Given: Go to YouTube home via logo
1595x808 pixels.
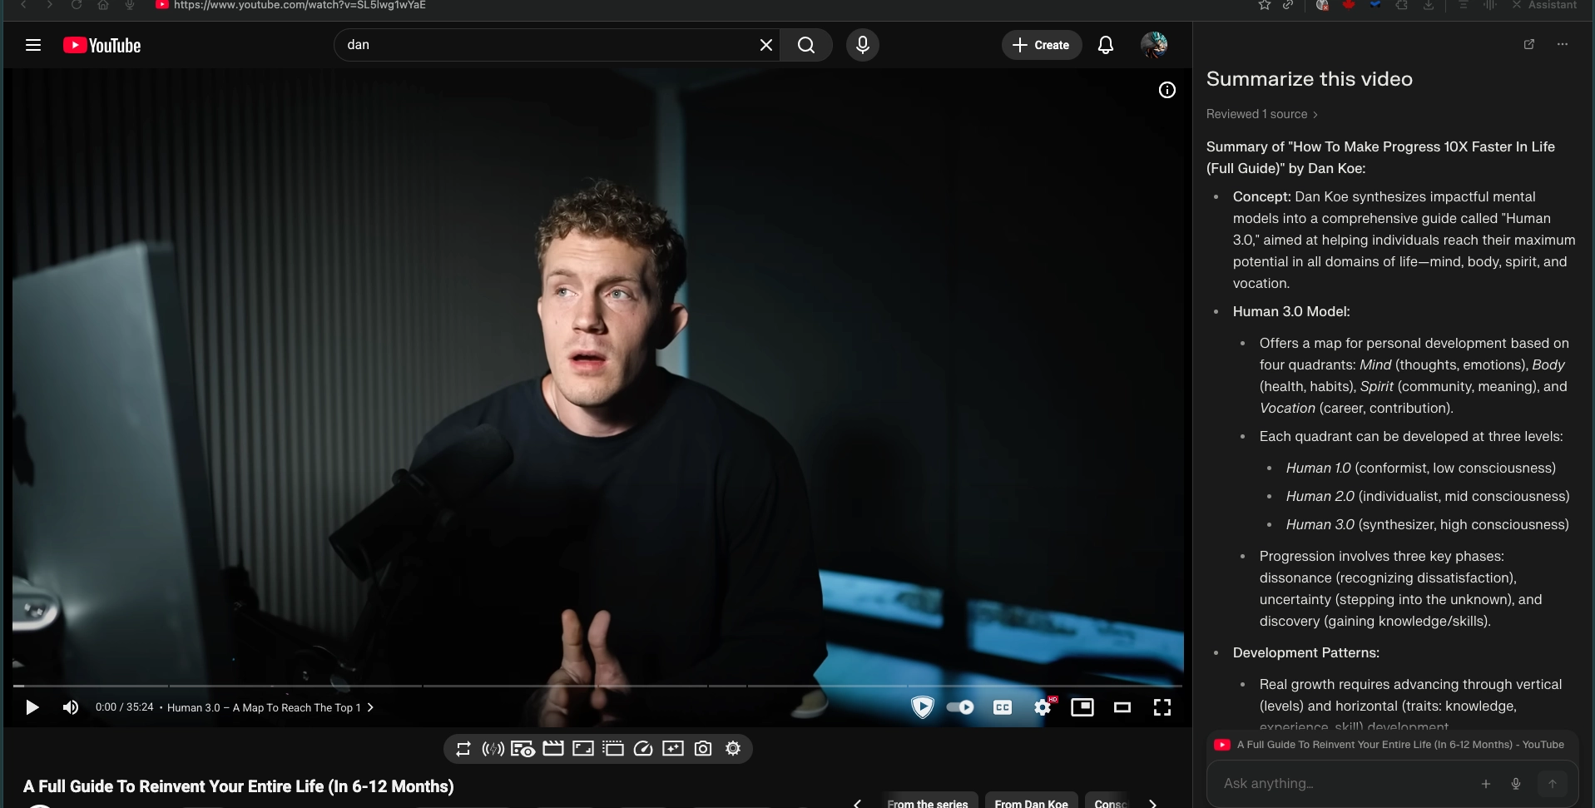Looking at the screenshot, I should point(102,45).
